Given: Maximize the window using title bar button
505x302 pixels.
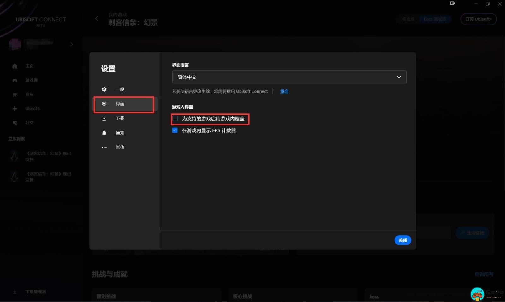Looking at the screenshot, I should click(x=488, y=4).
